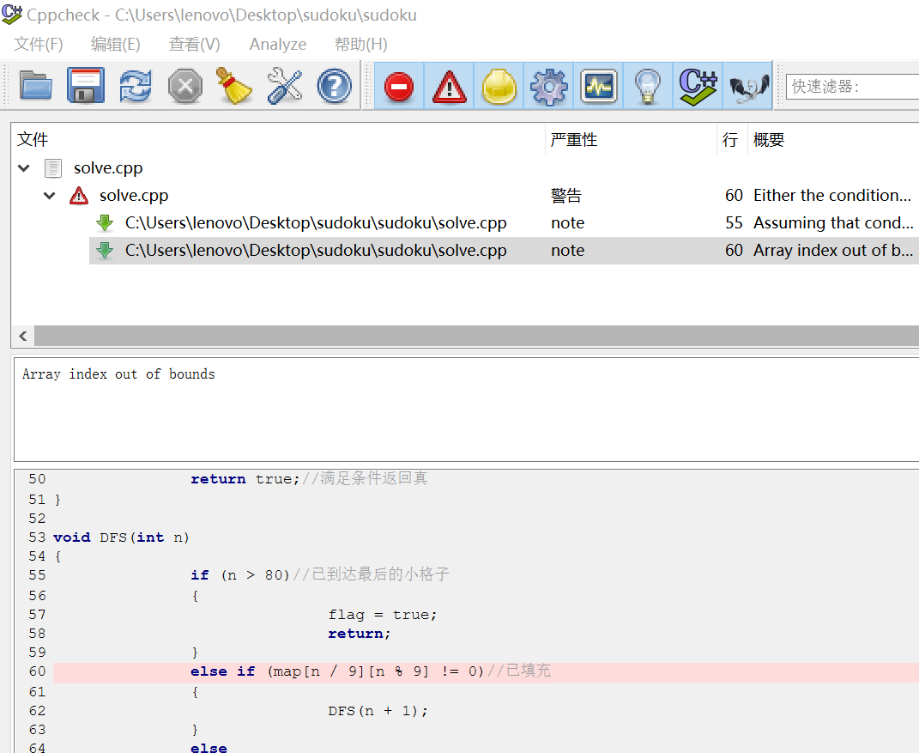This screenshot has height=753, width=919.
Task: Open settings via wrench and screwdriver icon
Action: (284, 86)
